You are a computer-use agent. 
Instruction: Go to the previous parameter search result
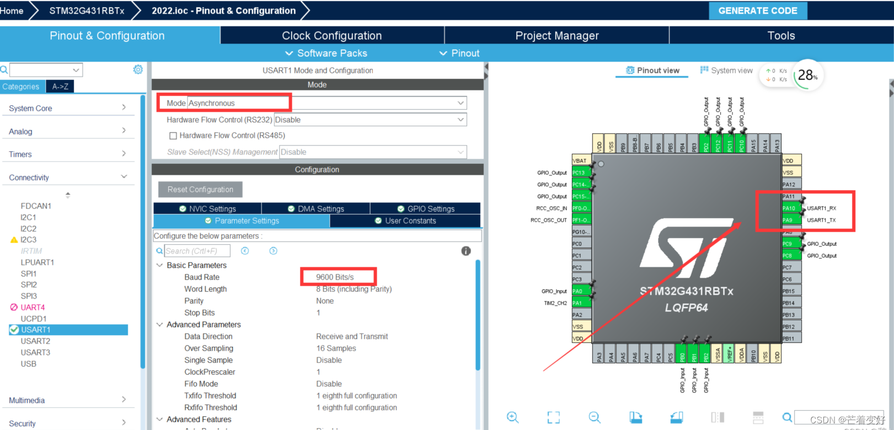click(245, 251)
